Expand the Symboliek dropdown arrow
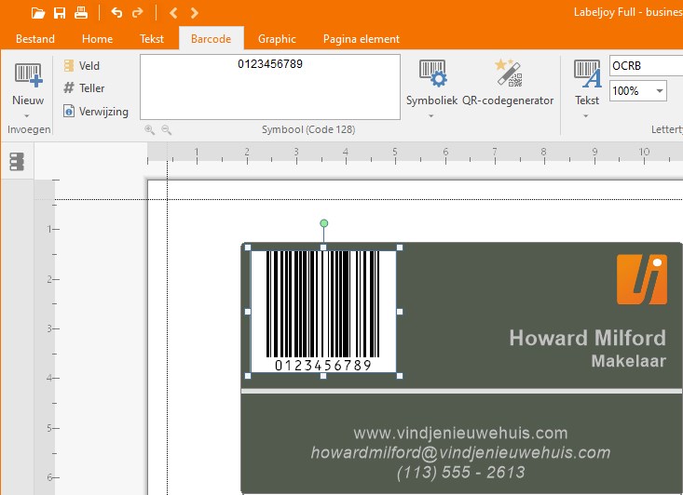The width and height of the screenshot is (683, 495). pos(430,116)
